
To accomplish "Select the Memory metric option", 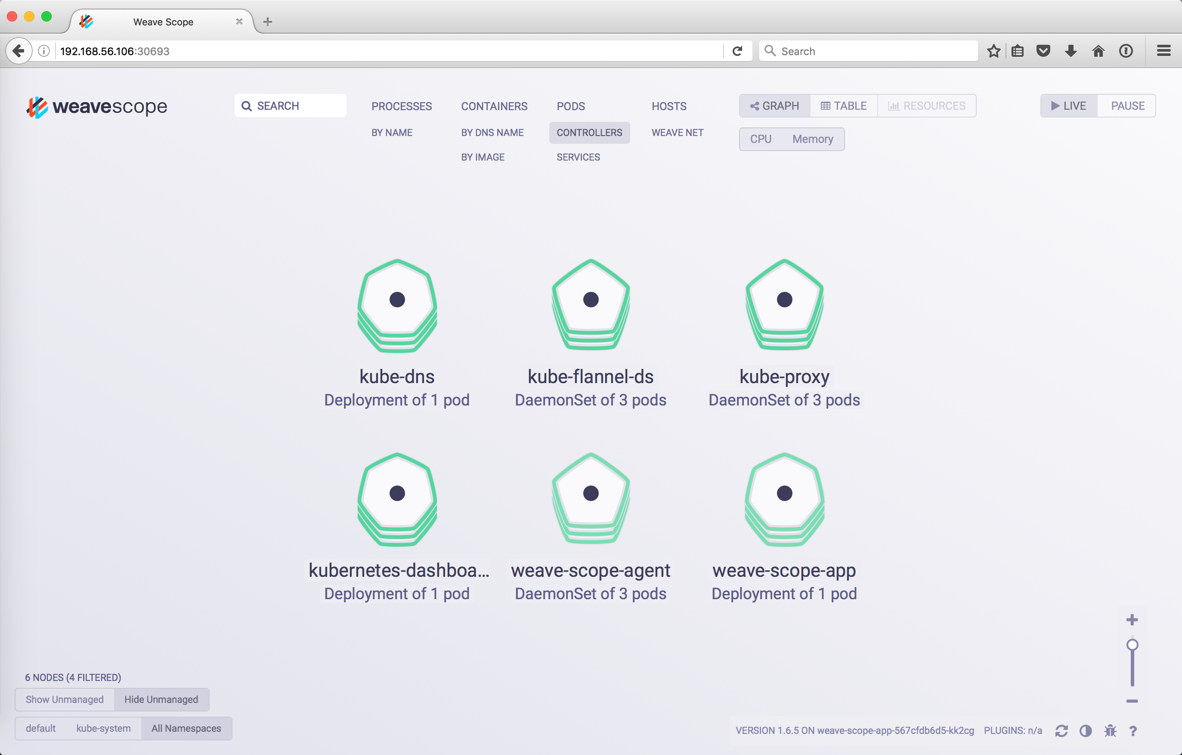I will (x=812, y=139).
